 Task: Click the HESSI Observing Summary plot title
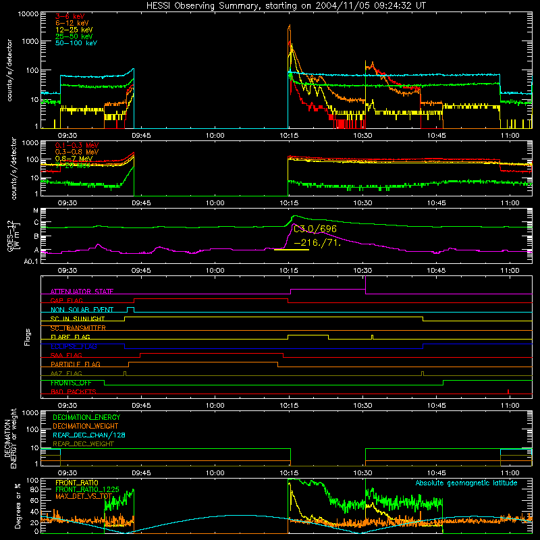tap(286, 6)
